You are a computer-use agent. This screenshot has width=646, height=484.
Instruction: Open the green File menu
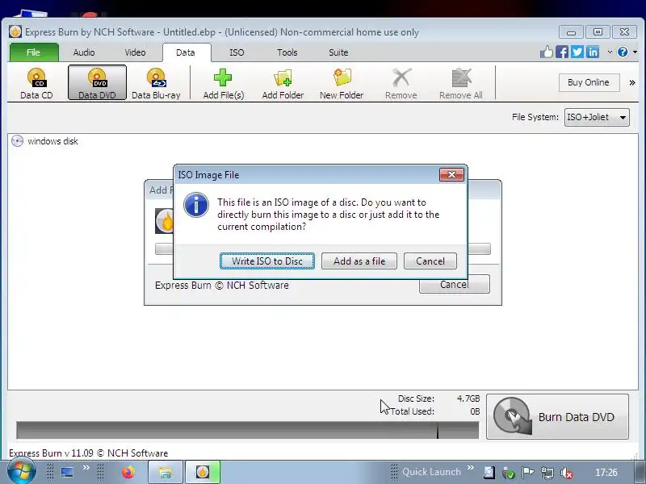[33, 52]
